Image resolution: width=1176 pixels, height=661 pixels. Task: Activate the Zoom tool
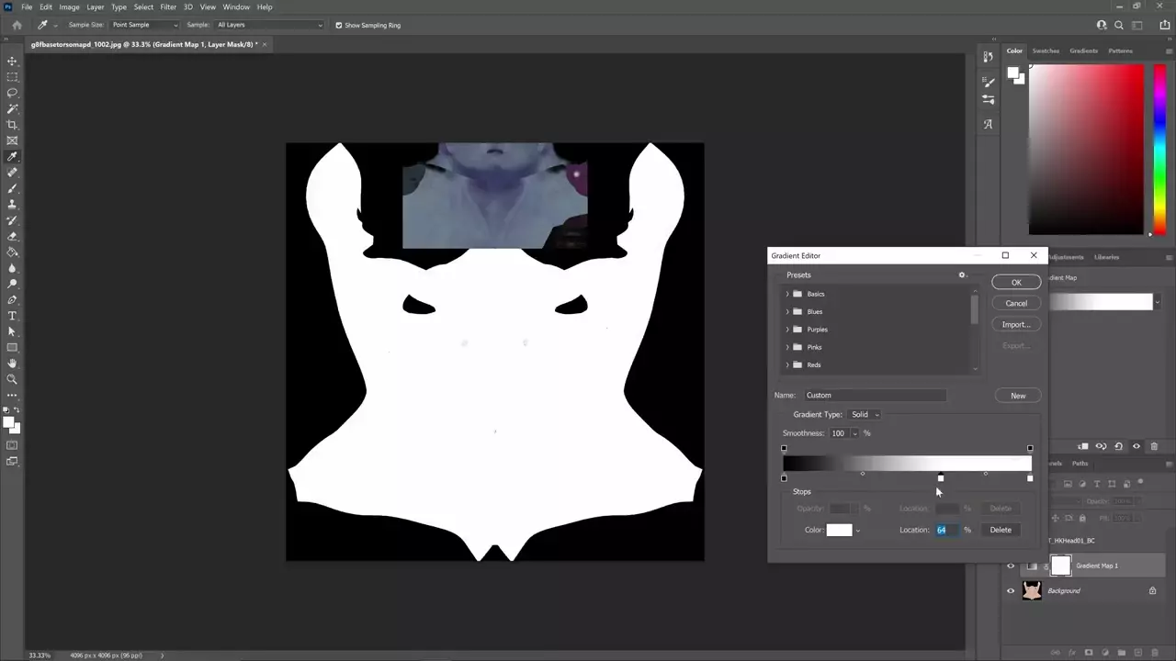tap(12, 379)
